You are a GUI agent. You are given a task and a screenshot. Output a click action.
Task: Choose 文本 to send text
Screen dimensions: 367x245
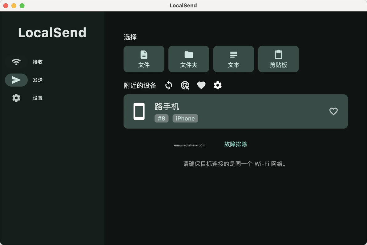click(234, 59)
